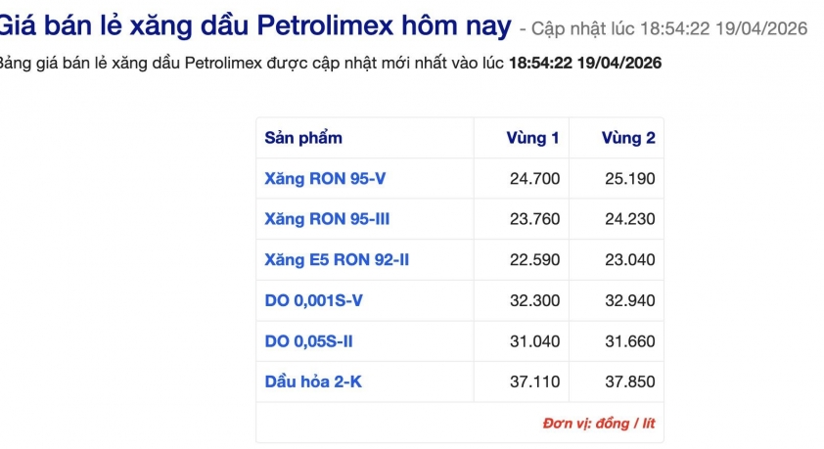Select the 37.850 price cell
The width and height of the screenshot is (824, 449).
630,382
